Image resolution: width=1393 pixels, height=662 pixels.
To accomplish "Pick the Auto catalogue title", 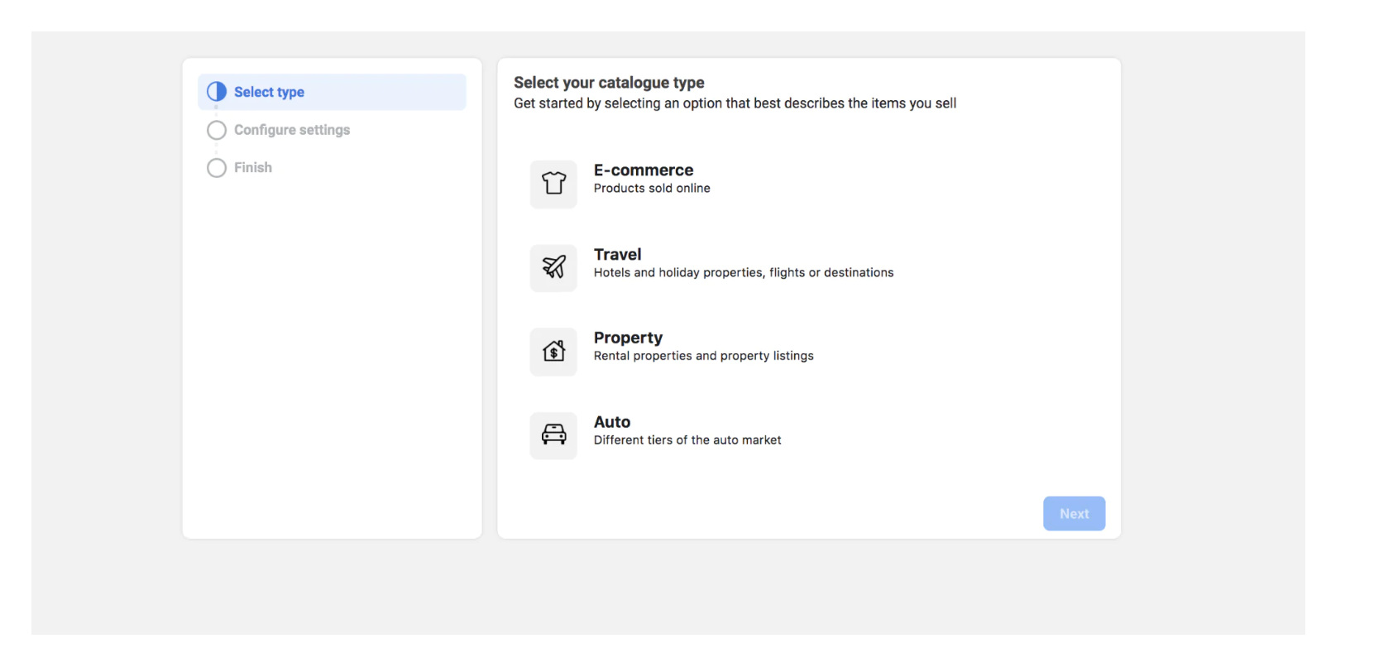I will coord(611,422).
